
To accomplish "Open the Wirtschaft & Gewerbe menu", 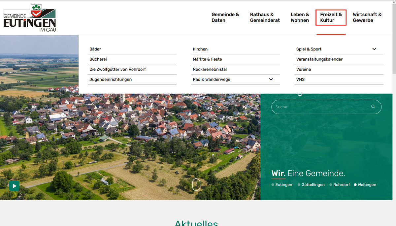I will point(367,17).
